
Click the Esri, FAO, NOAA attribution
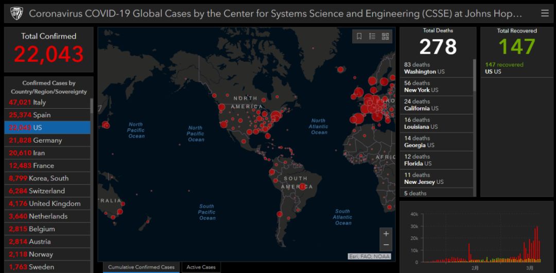tap(369, 257)
